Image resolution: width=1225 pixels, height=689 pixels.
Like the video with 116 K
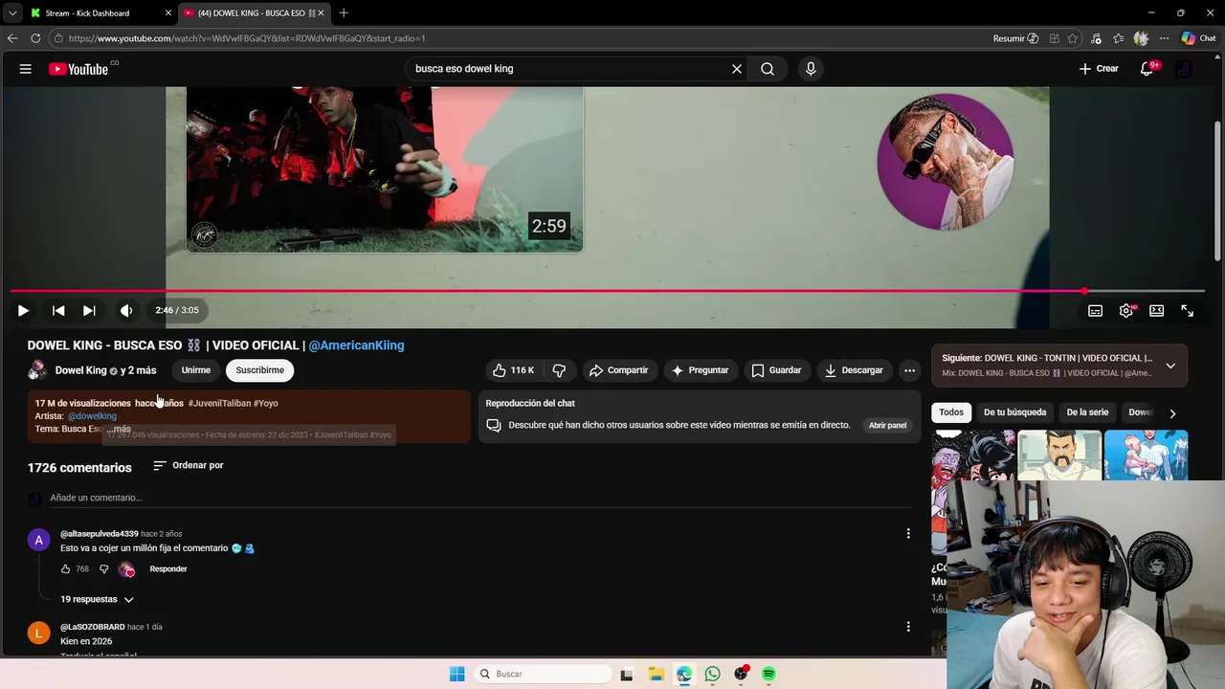click(x=513, y=370)
